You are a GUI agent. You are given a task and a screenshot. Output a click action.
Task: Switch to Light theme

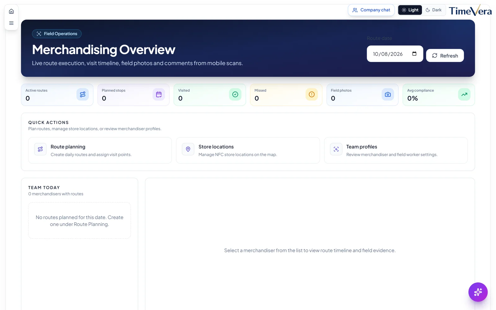410,10
